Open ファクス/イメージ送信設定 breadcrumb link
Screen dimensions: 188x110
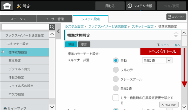click(x=108, y=26)
